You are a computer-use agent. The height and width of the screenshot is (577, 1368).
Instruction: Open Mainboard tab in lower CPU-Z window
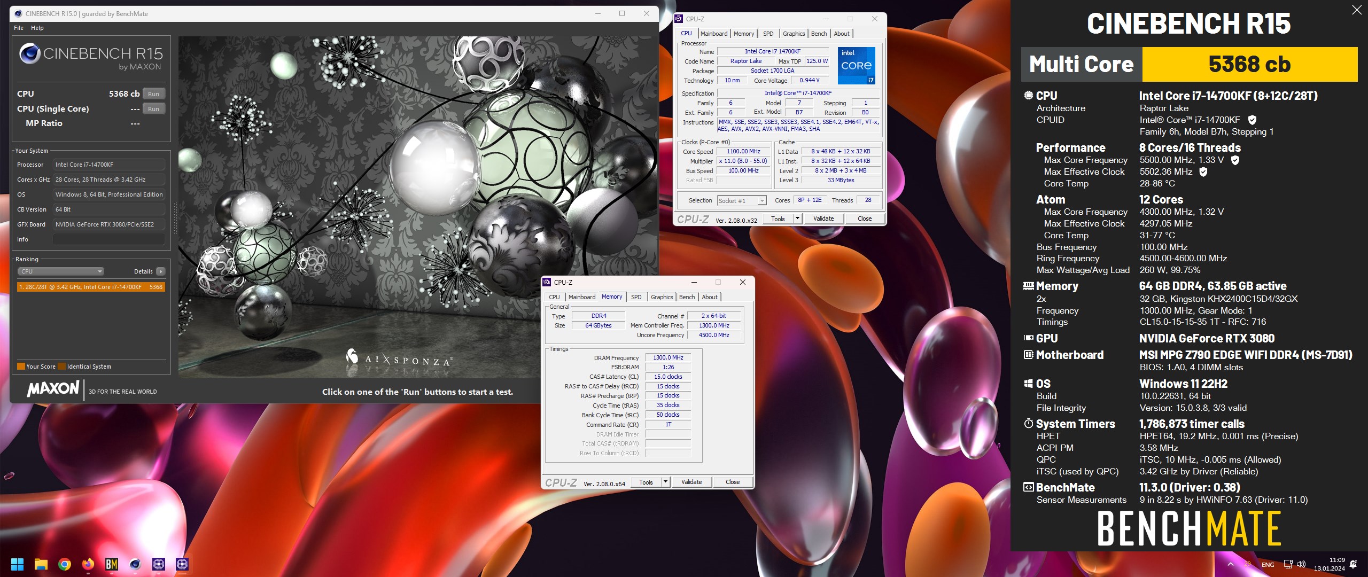point(582,297)
